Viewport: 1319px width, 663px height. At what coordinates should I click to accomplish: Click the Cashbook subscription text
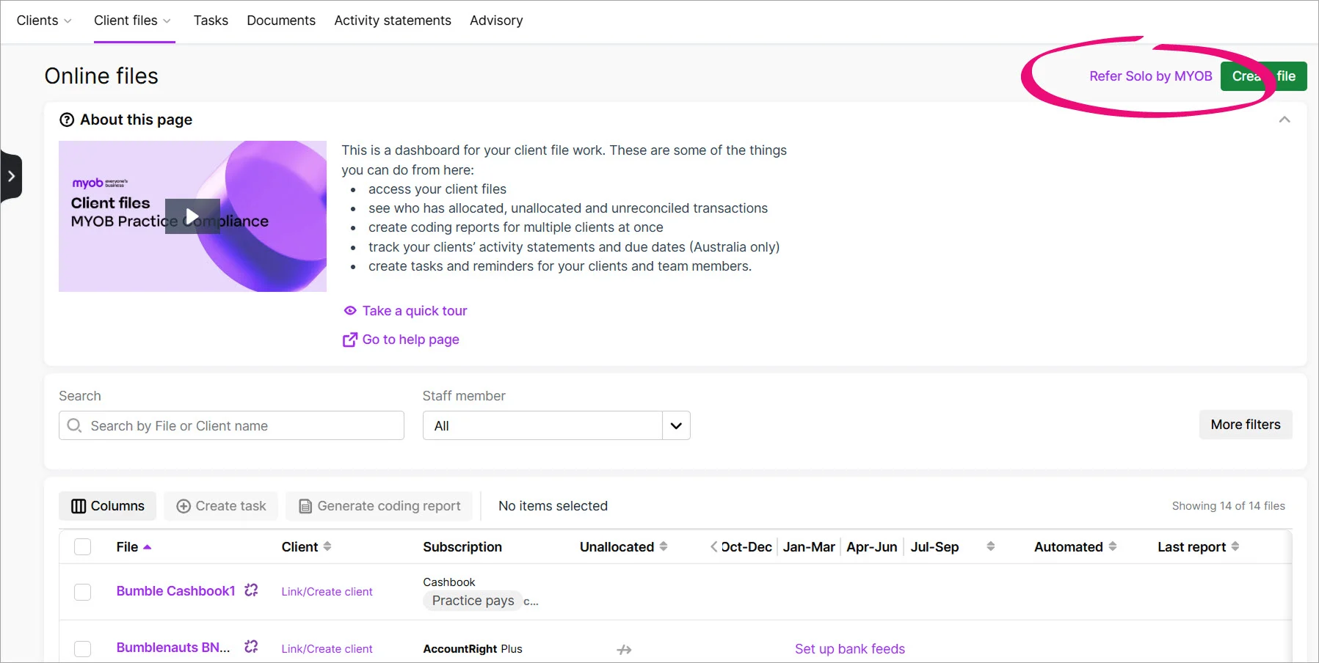(x=449, y=582)
